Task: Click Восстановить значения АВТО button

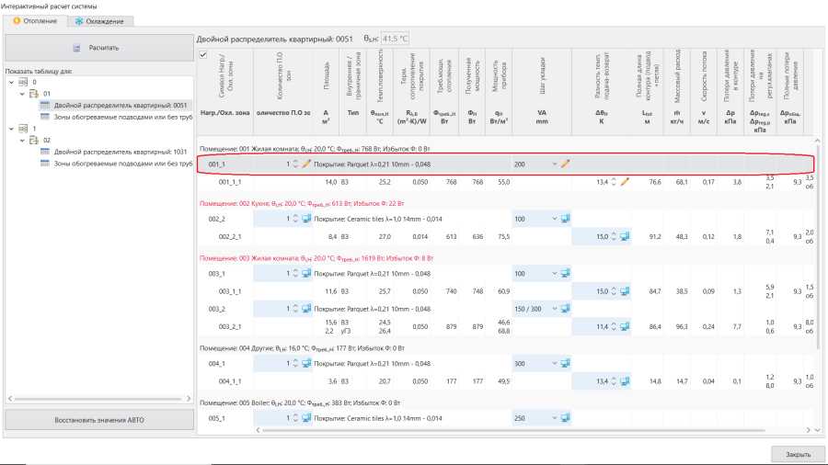Action: [99, 420]
